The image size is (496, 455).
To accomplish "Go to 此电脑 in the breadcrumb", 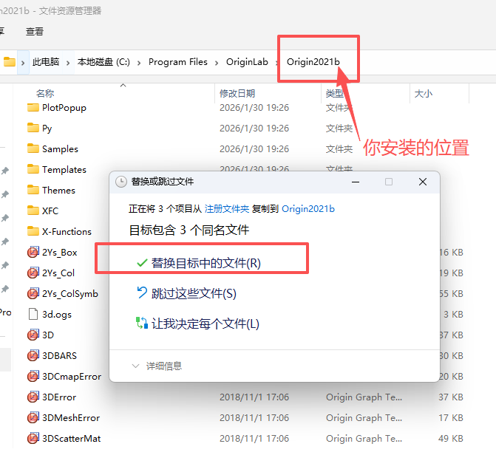I will [x=46, y=62].
